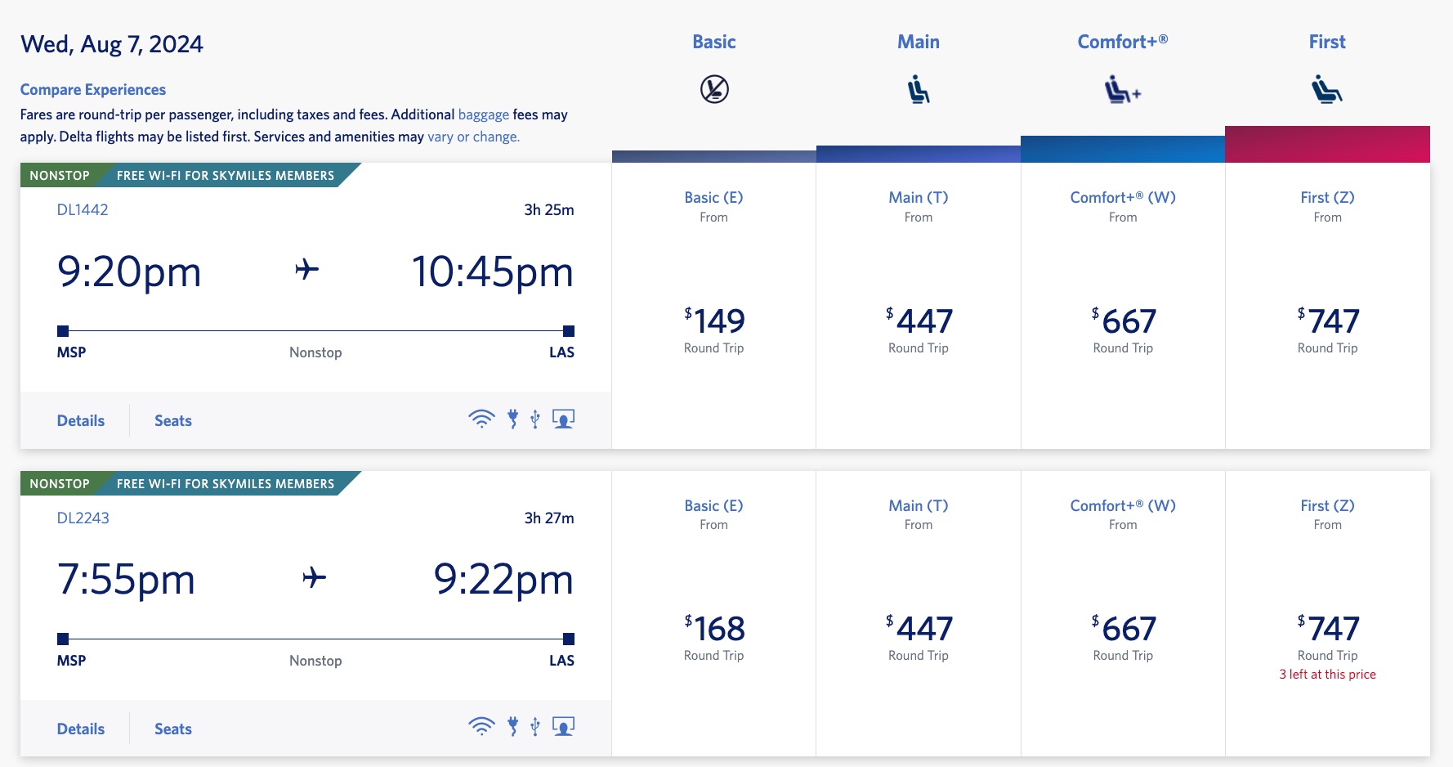Image resolution: width=1453 pixels, height=767 pixels.
Task: Click the Comfort+ seat icon in the header
Action: click(x=1121, y=88)
